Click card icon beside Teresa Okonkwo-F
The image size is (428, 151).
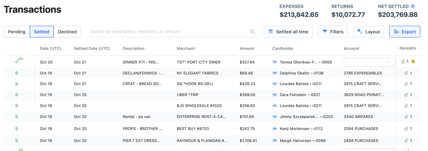275,62
